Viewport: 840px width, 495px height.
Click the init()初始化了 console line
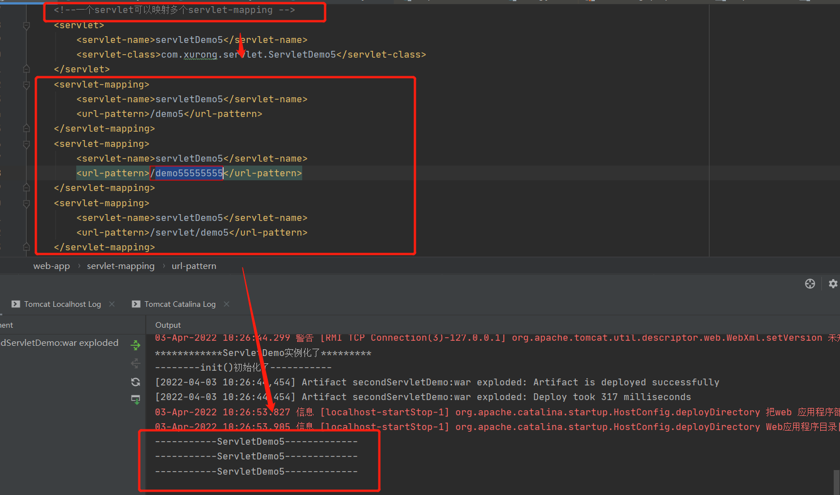click(x=243, y=367)
